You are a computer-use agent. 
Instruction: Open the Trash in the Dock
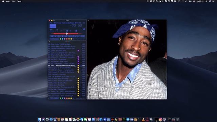tap(177, 119)
